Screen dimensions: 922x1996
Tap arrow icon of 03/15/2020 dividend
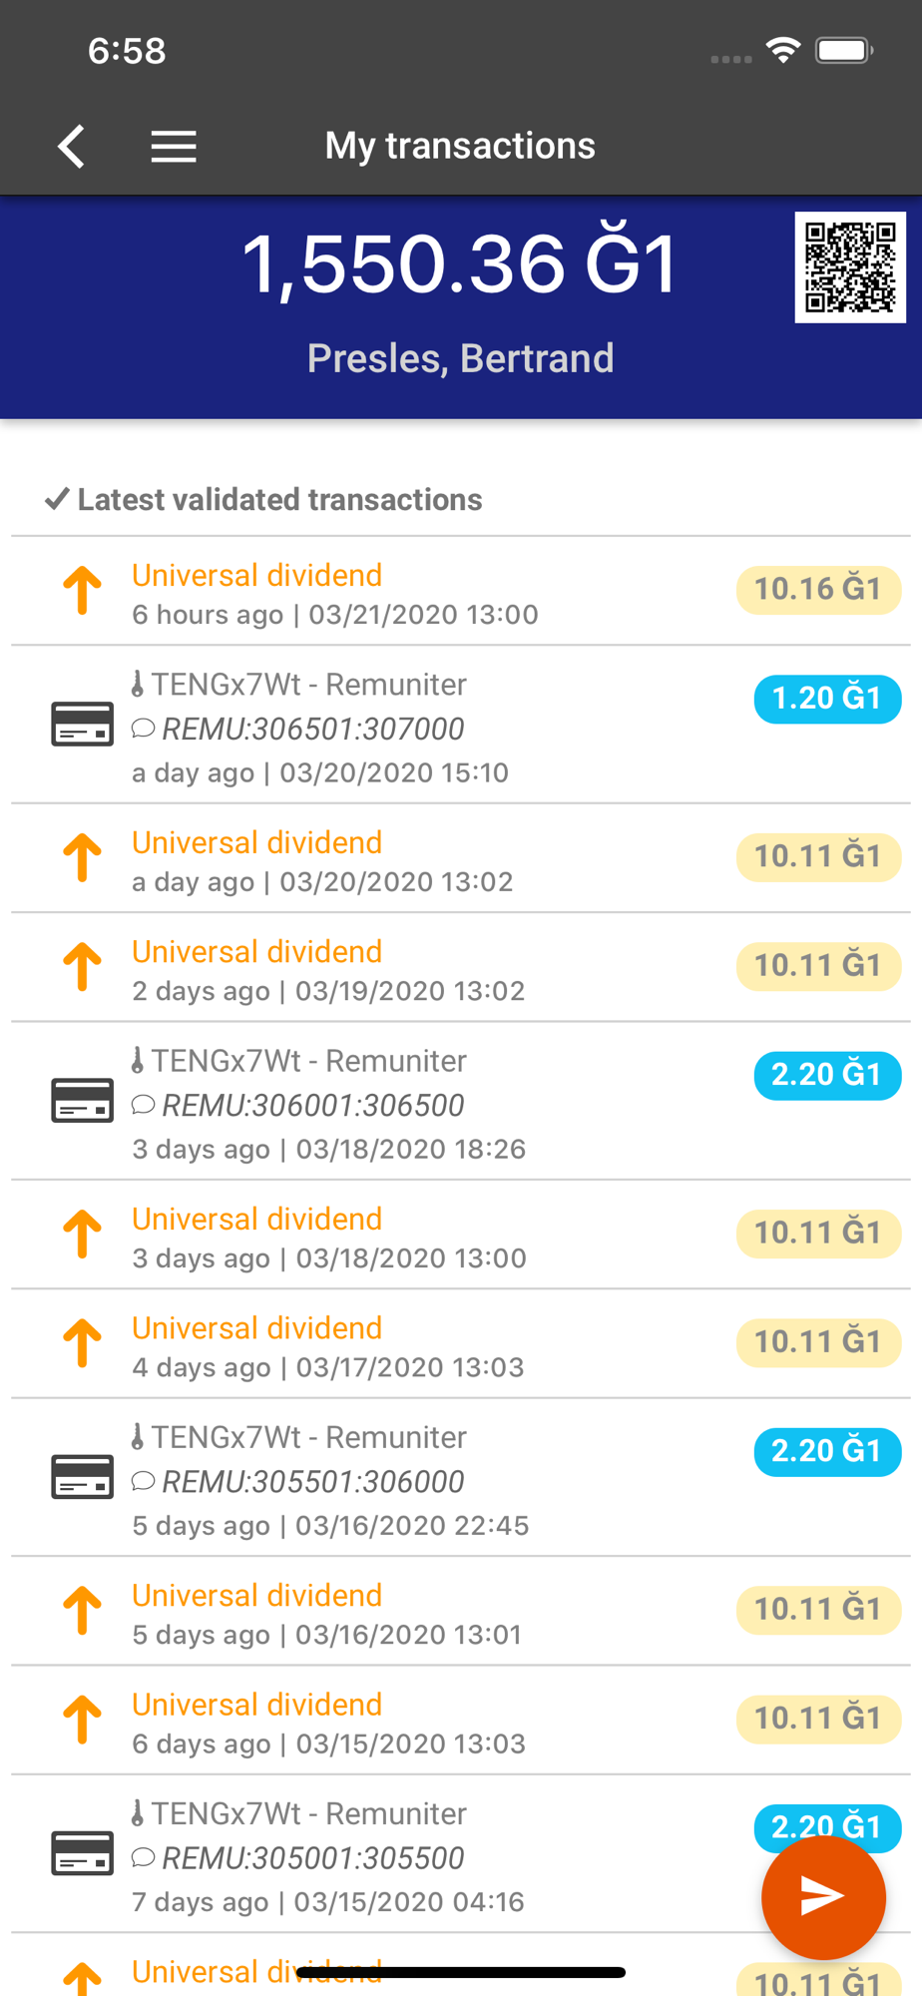click(83, 1721)
